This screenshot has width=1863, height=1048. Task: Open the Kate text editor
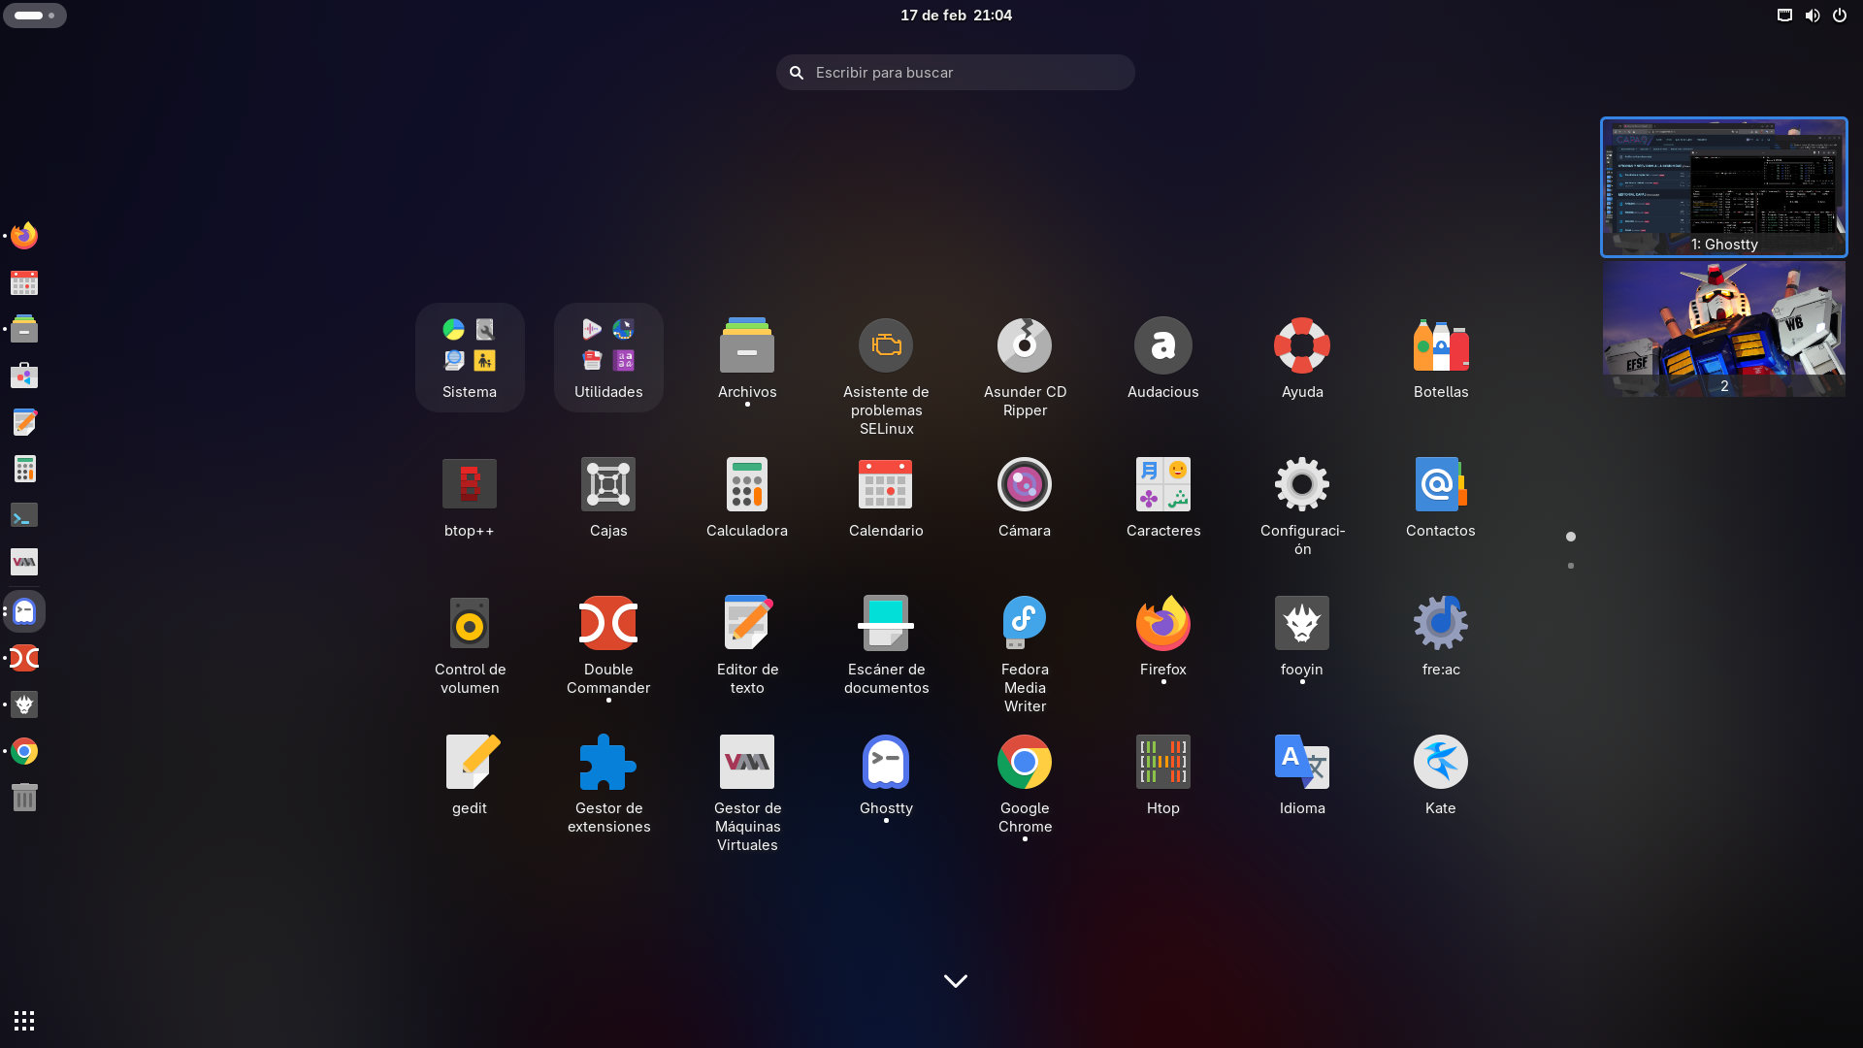click(x=1440, y=761)
